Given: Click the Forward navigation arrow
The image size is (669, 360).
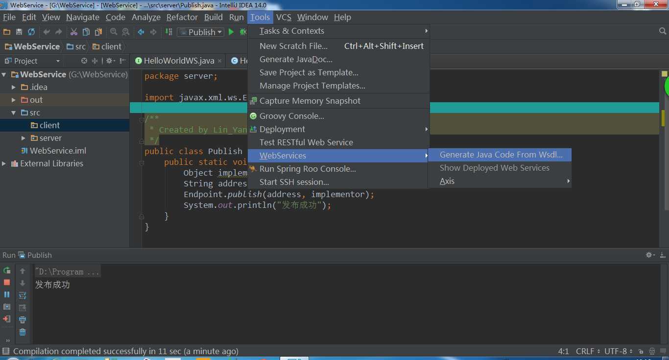Looking at the screenshot, I should click(153, 32).
